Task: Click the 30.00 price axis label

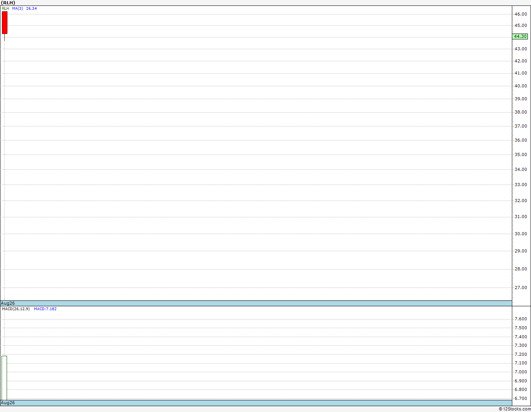Action: (x=520, y=234)
